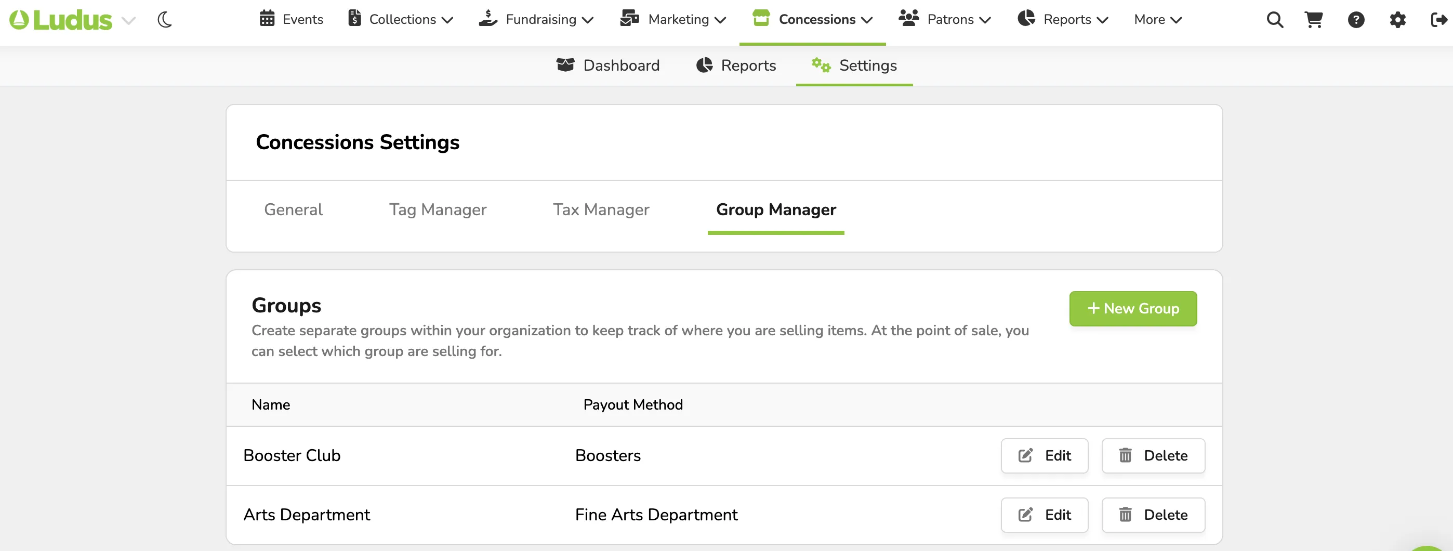Switch to the General settings tab
The width and height of the screenshot is (1453, 551).
293,209
